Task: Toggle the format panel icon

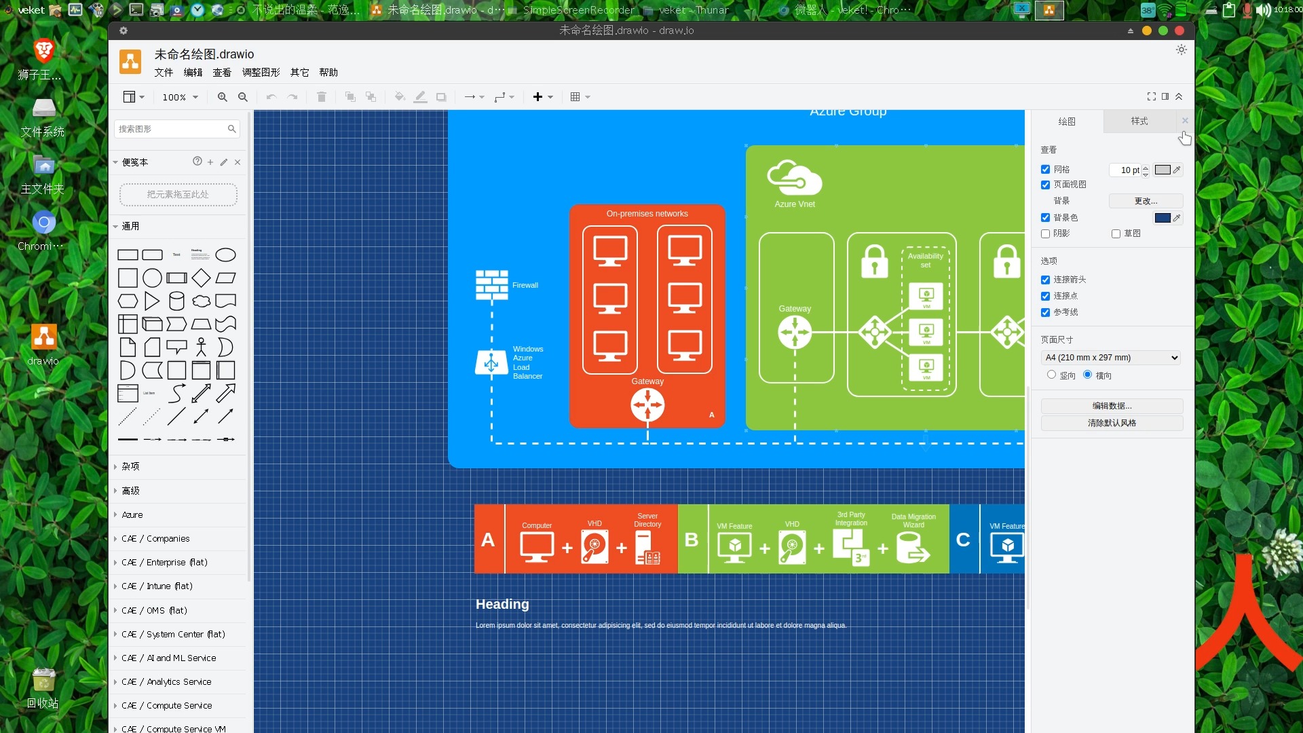Action: 1165,97
